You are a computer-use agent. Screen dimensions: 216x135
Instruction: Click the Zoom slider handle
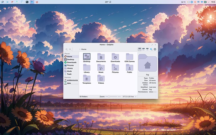click(x=109, y=97)
